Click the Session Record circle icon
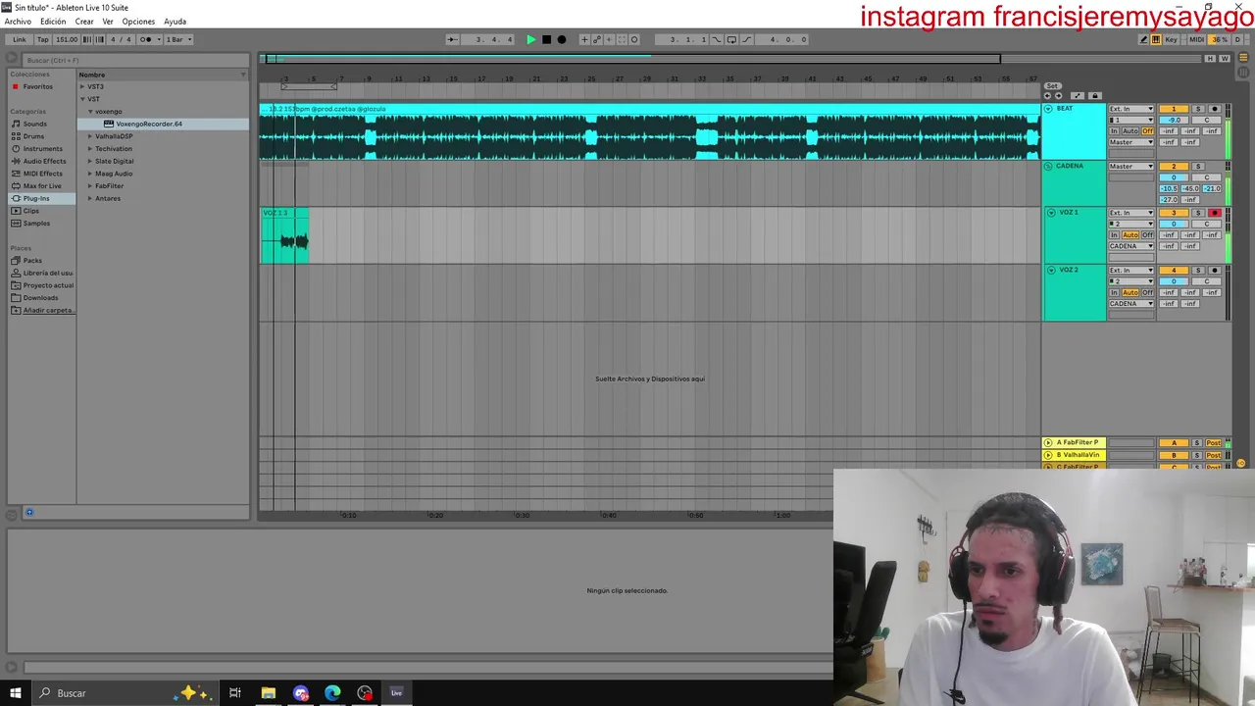This screenshot has width=1255, height=706. coord(634,39)
